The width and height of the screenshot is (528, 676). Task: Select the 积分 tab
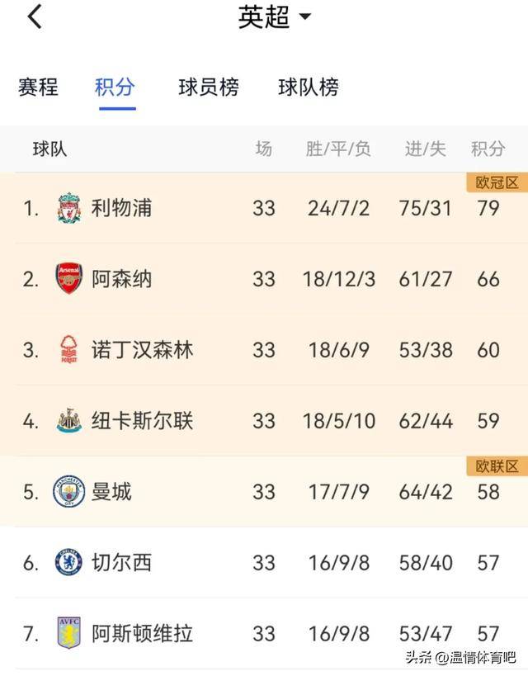click(x=115, y=87)
